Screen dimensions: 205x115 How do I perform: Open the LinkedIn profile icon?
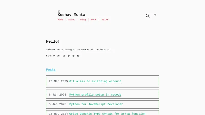74,56
